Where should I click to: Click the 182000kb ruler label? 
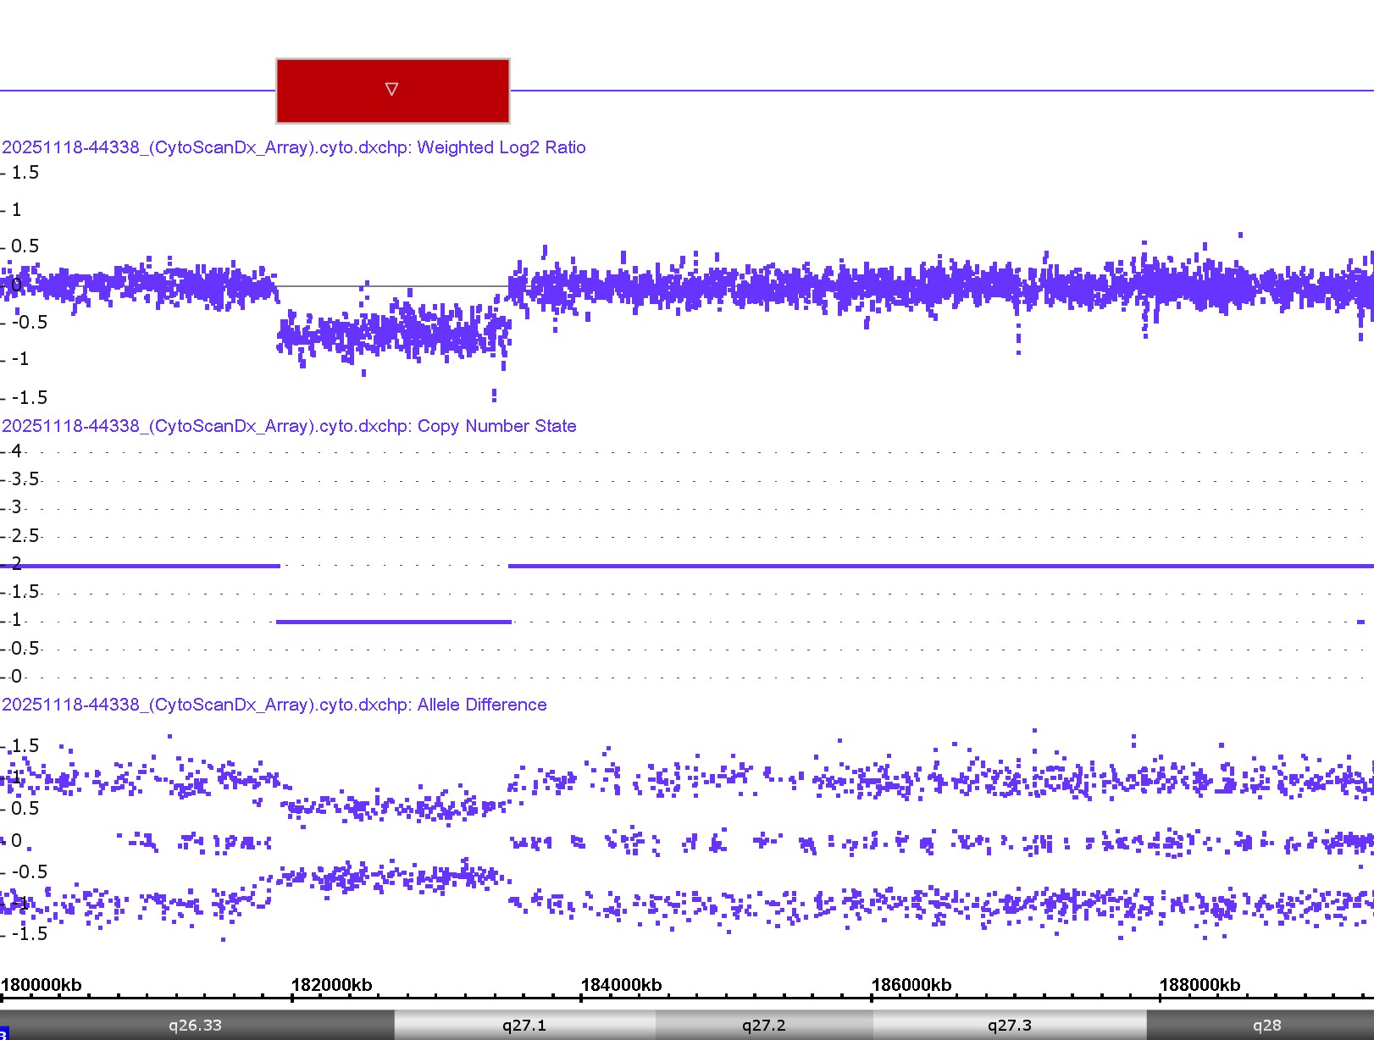coord(331,985)
